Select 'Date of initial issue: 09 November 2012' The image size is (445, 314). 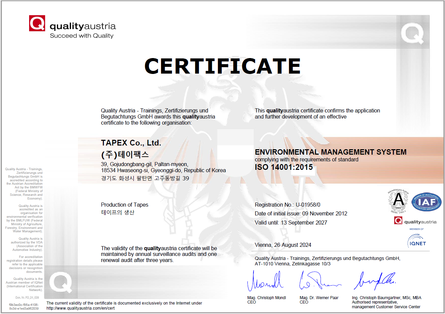(301, 213)
